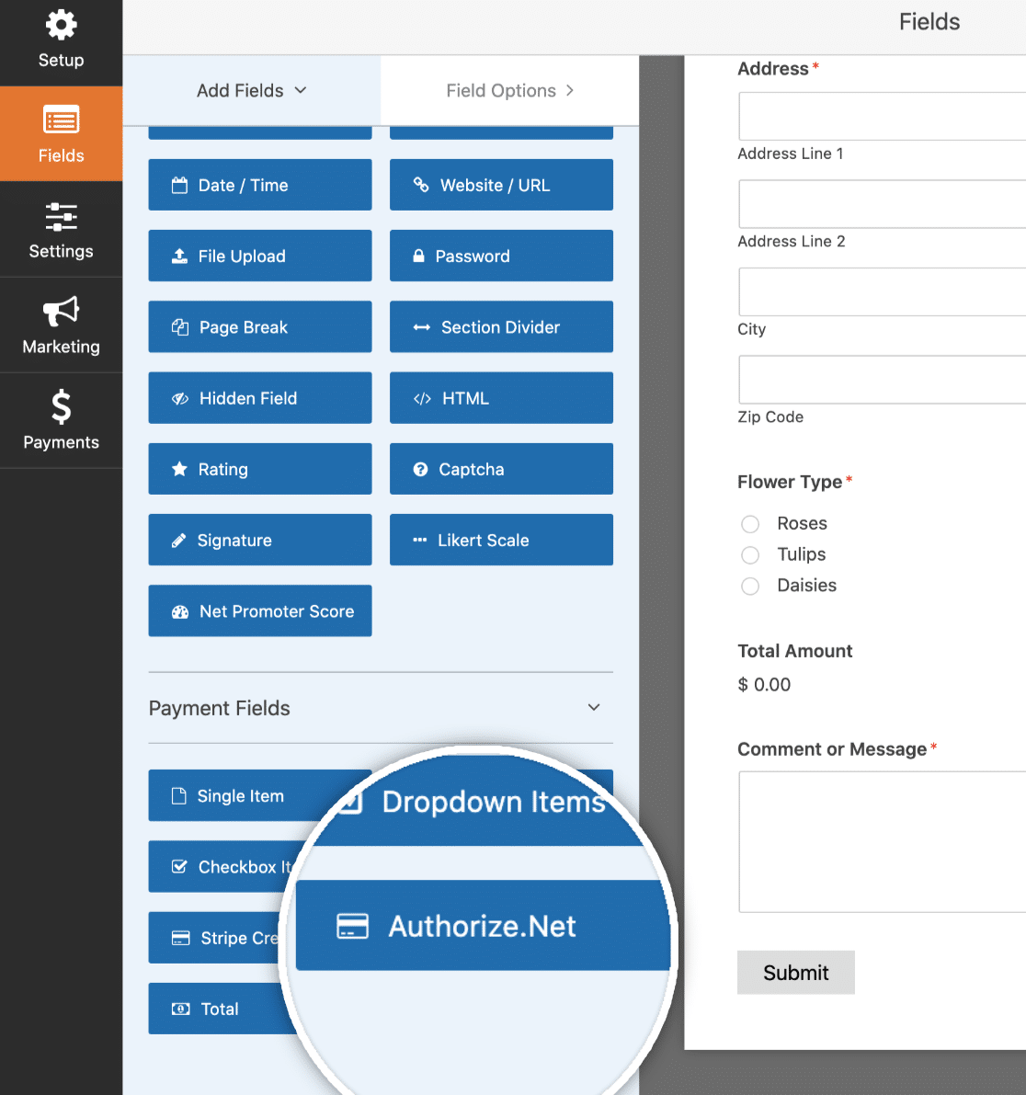The image size is (1026, 1095).
Task: Click the "$ 0.00" total value
Action: coord(764,684)
